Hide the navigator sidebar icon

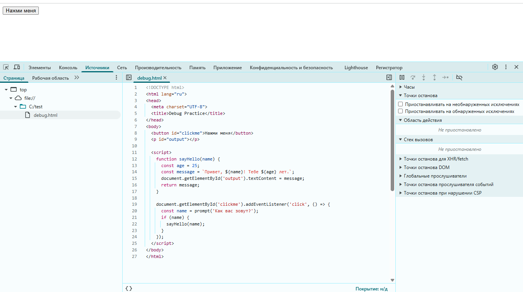pos(129,77)
